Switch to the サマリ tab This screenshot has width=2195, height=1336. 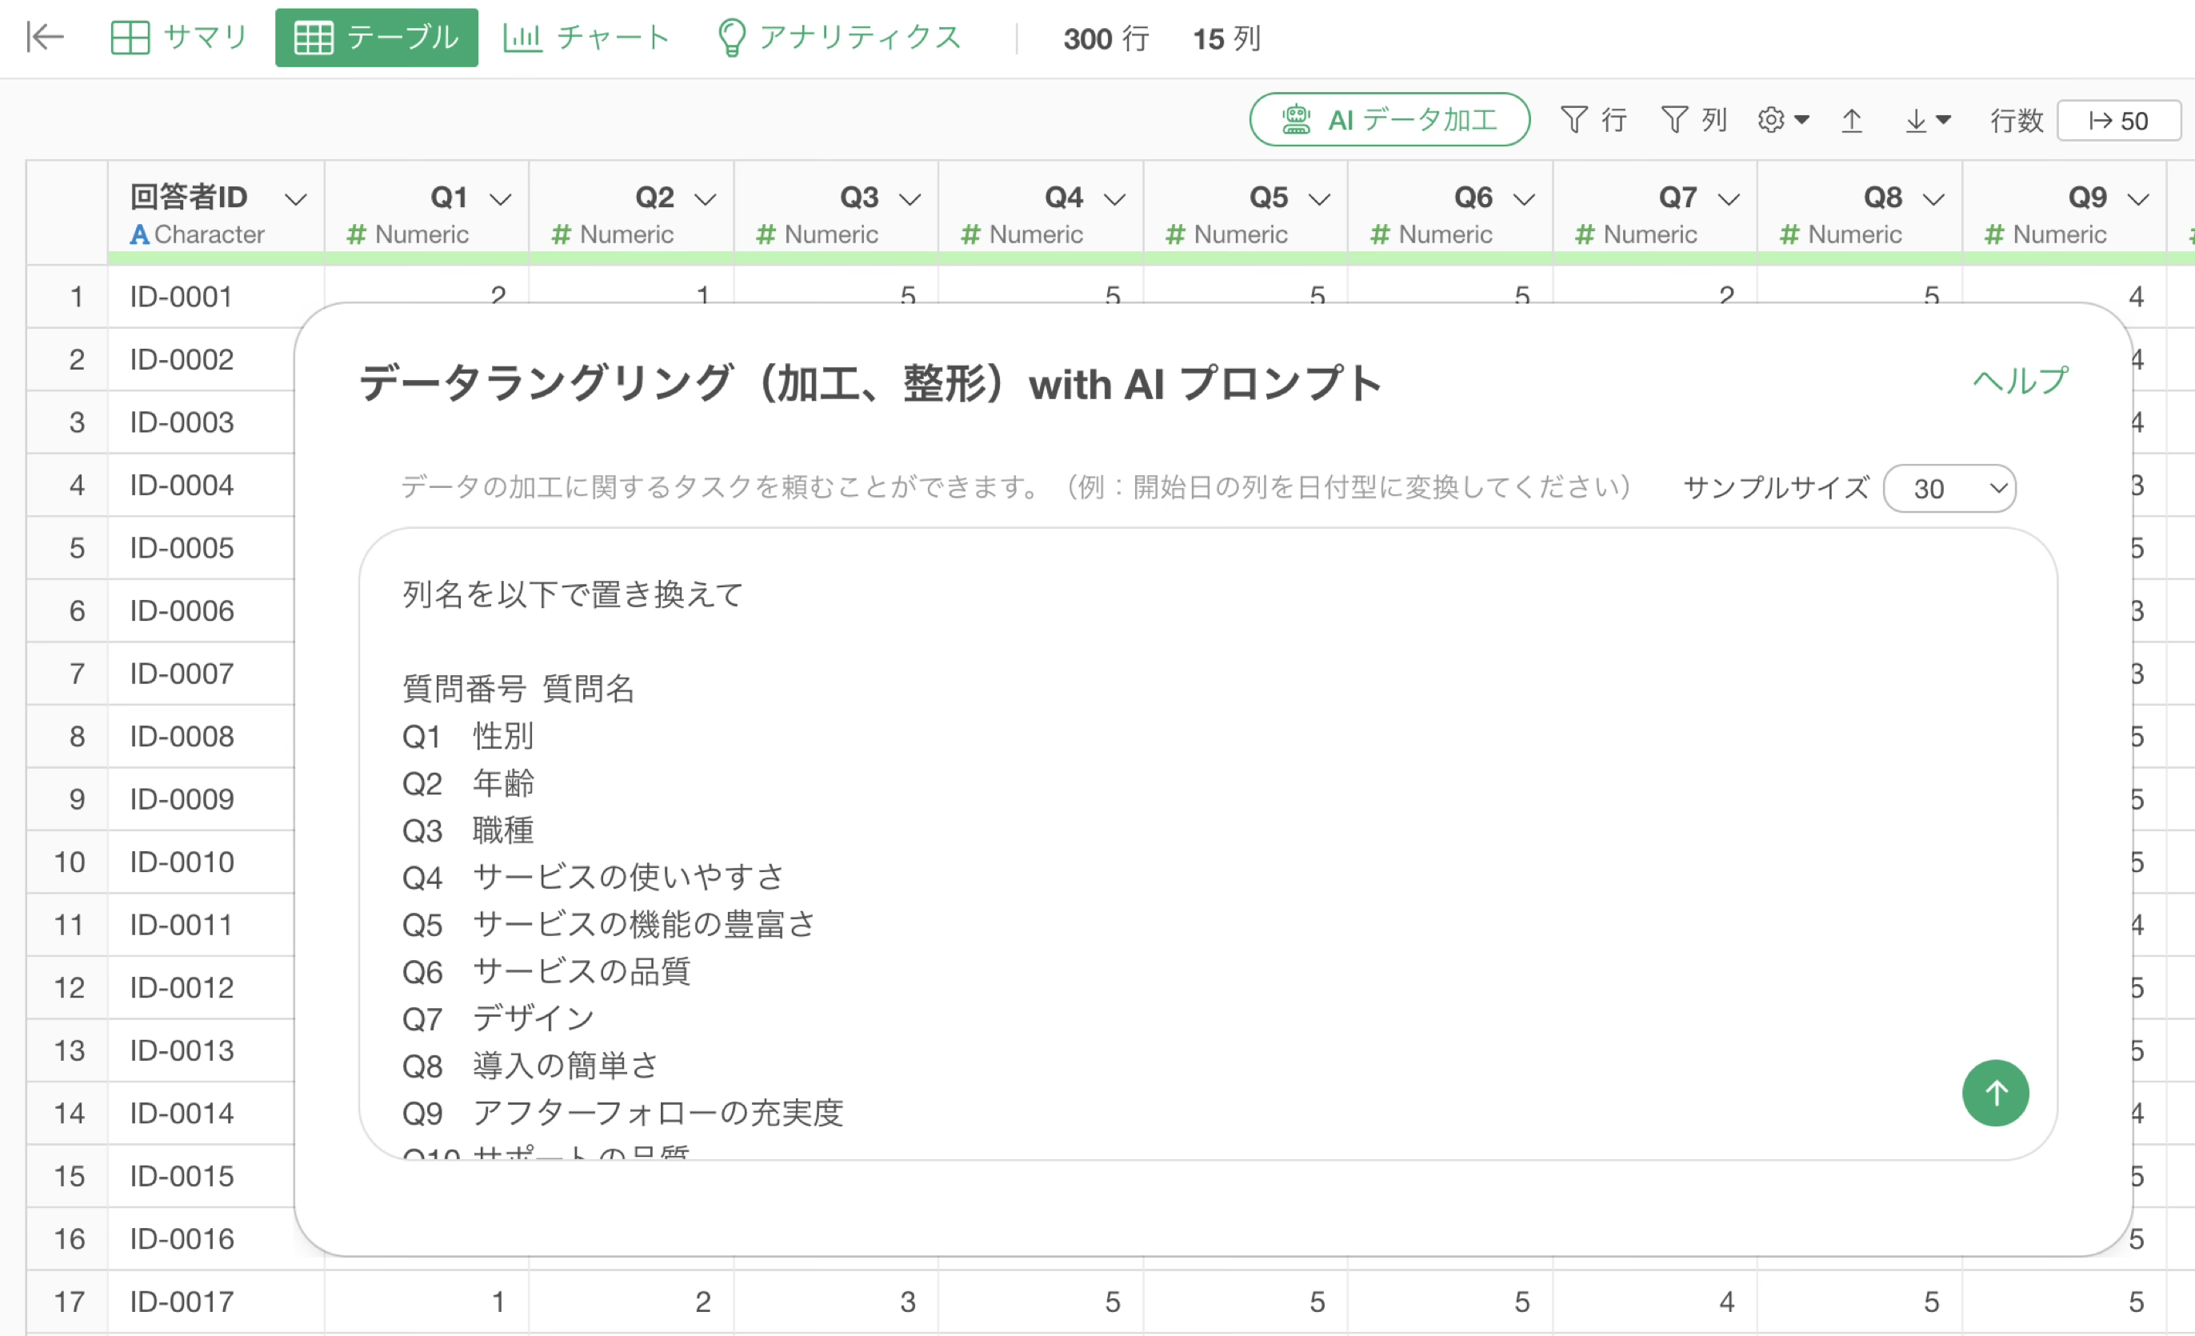(x=178, y=38)
